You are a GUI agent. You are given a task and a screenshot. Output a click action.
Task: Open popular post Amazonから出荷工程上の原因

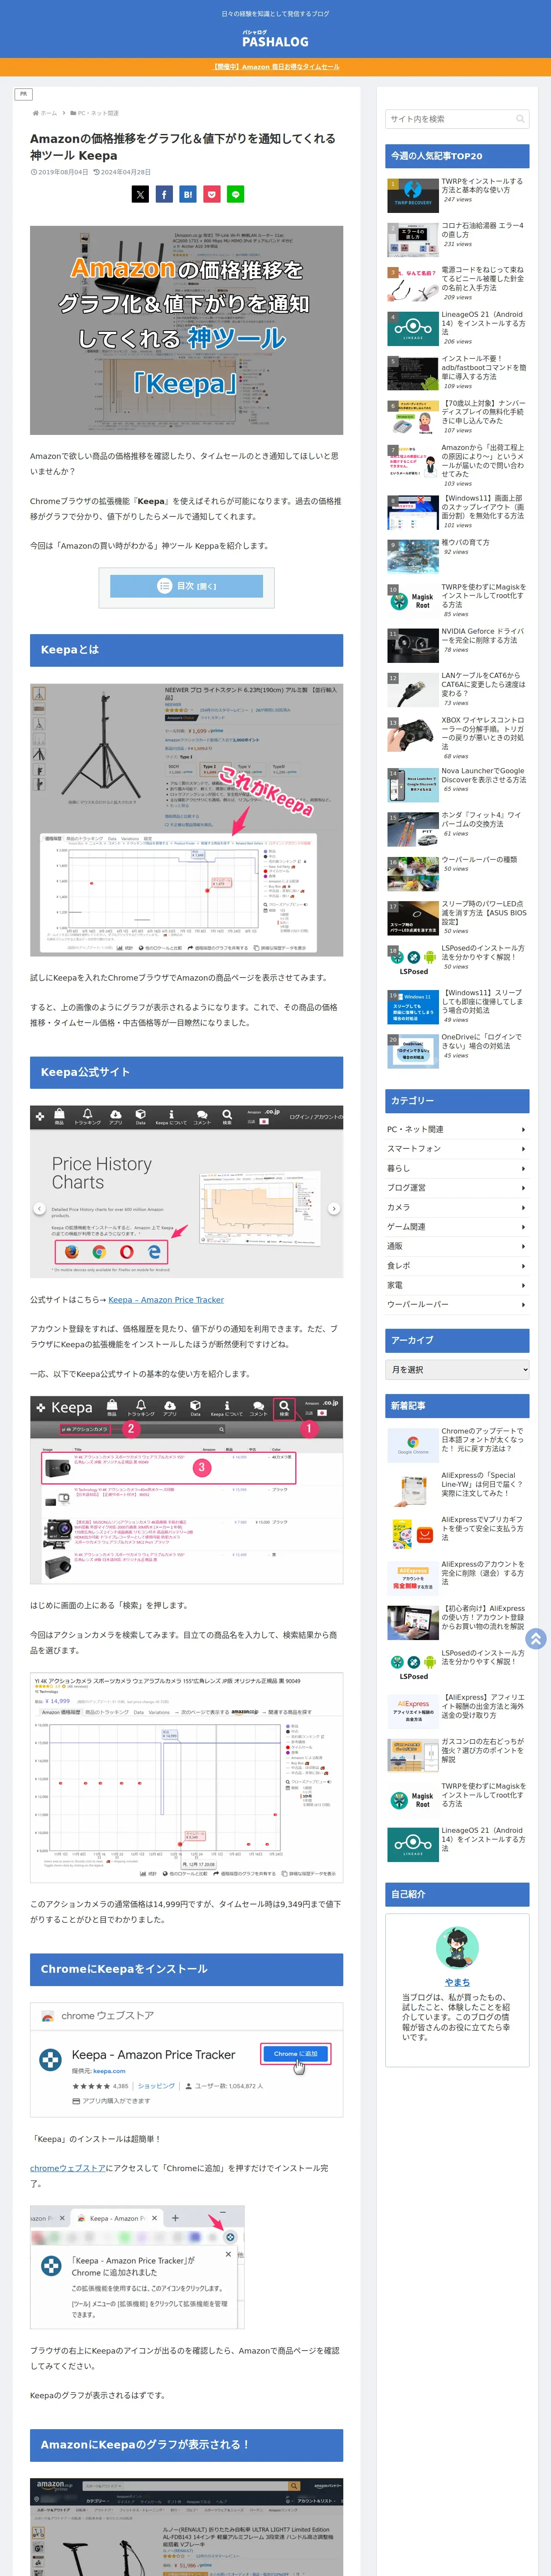click(x=457, y=465)
